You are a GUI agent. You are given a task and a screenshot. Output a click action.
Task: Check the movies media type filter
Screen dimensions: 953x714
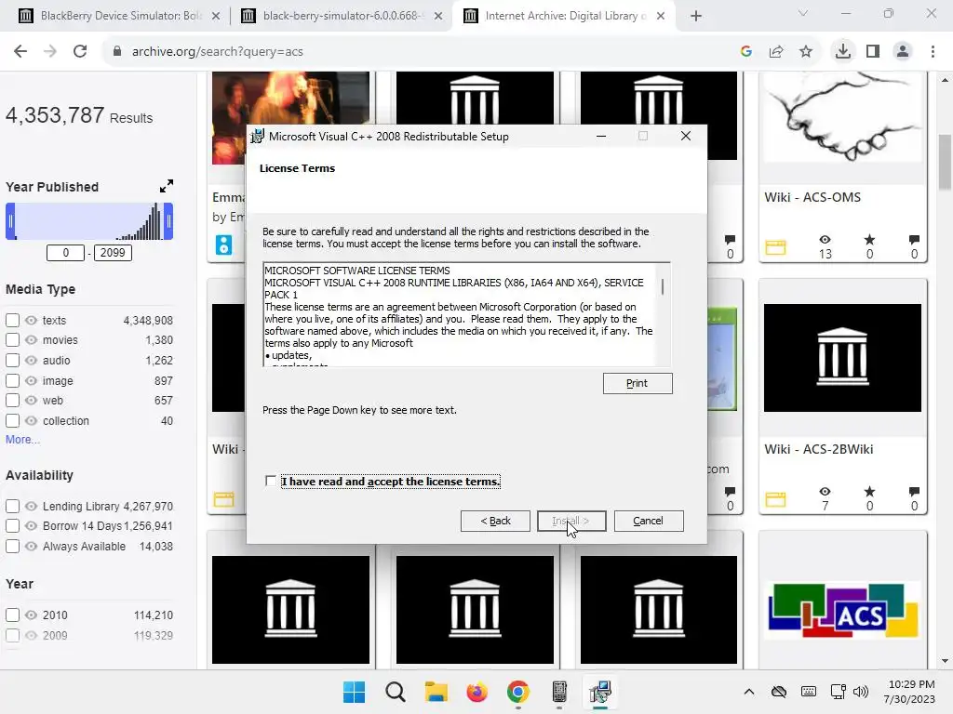click(x=12, y=340)
